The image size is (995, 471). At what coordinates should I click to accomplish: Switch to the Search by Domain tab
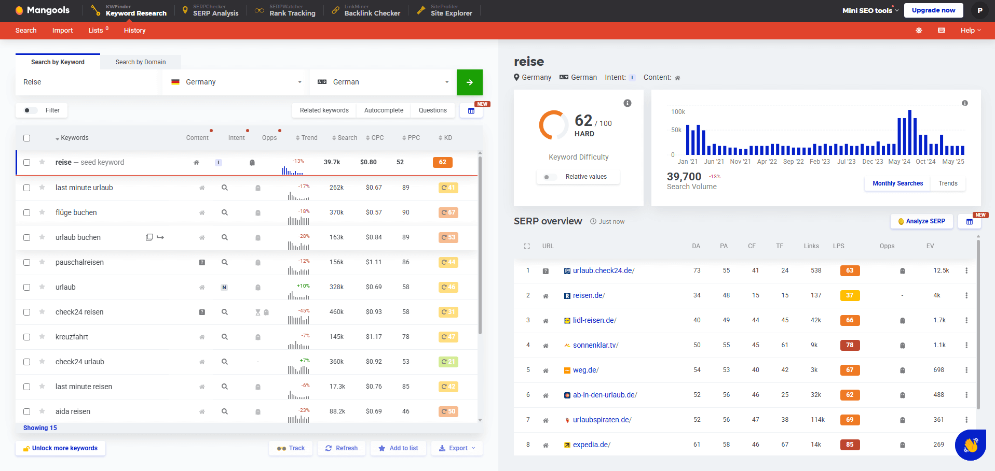point(140,62)
